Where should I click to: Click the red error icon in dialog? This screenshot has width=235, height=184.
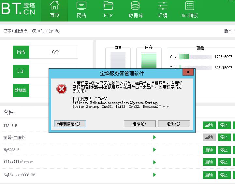coord(62,89)
